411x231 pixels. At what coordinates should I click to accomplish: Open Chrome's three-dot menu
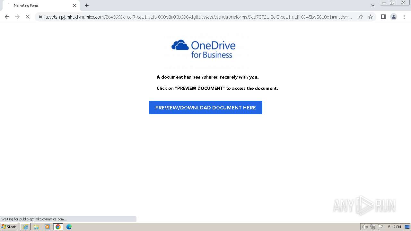pyautogui.click(x=404, y=17)
